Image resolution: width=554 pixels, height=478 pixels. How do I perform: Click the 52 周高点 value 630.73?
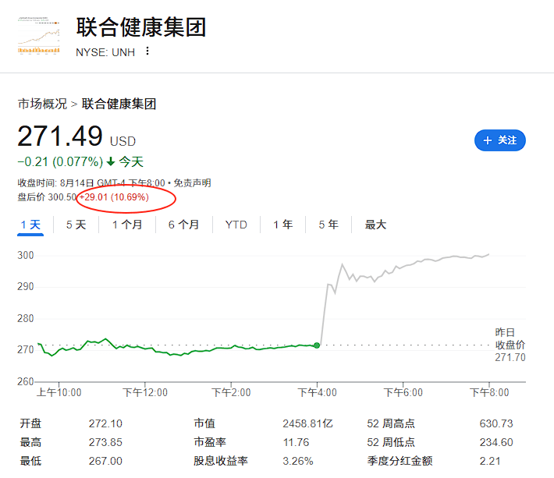(496, 423)
